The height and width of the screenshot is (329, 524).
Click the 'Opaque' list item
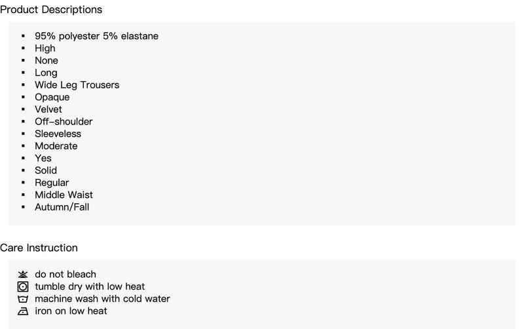pyautogui.click(x=52, y=97)
